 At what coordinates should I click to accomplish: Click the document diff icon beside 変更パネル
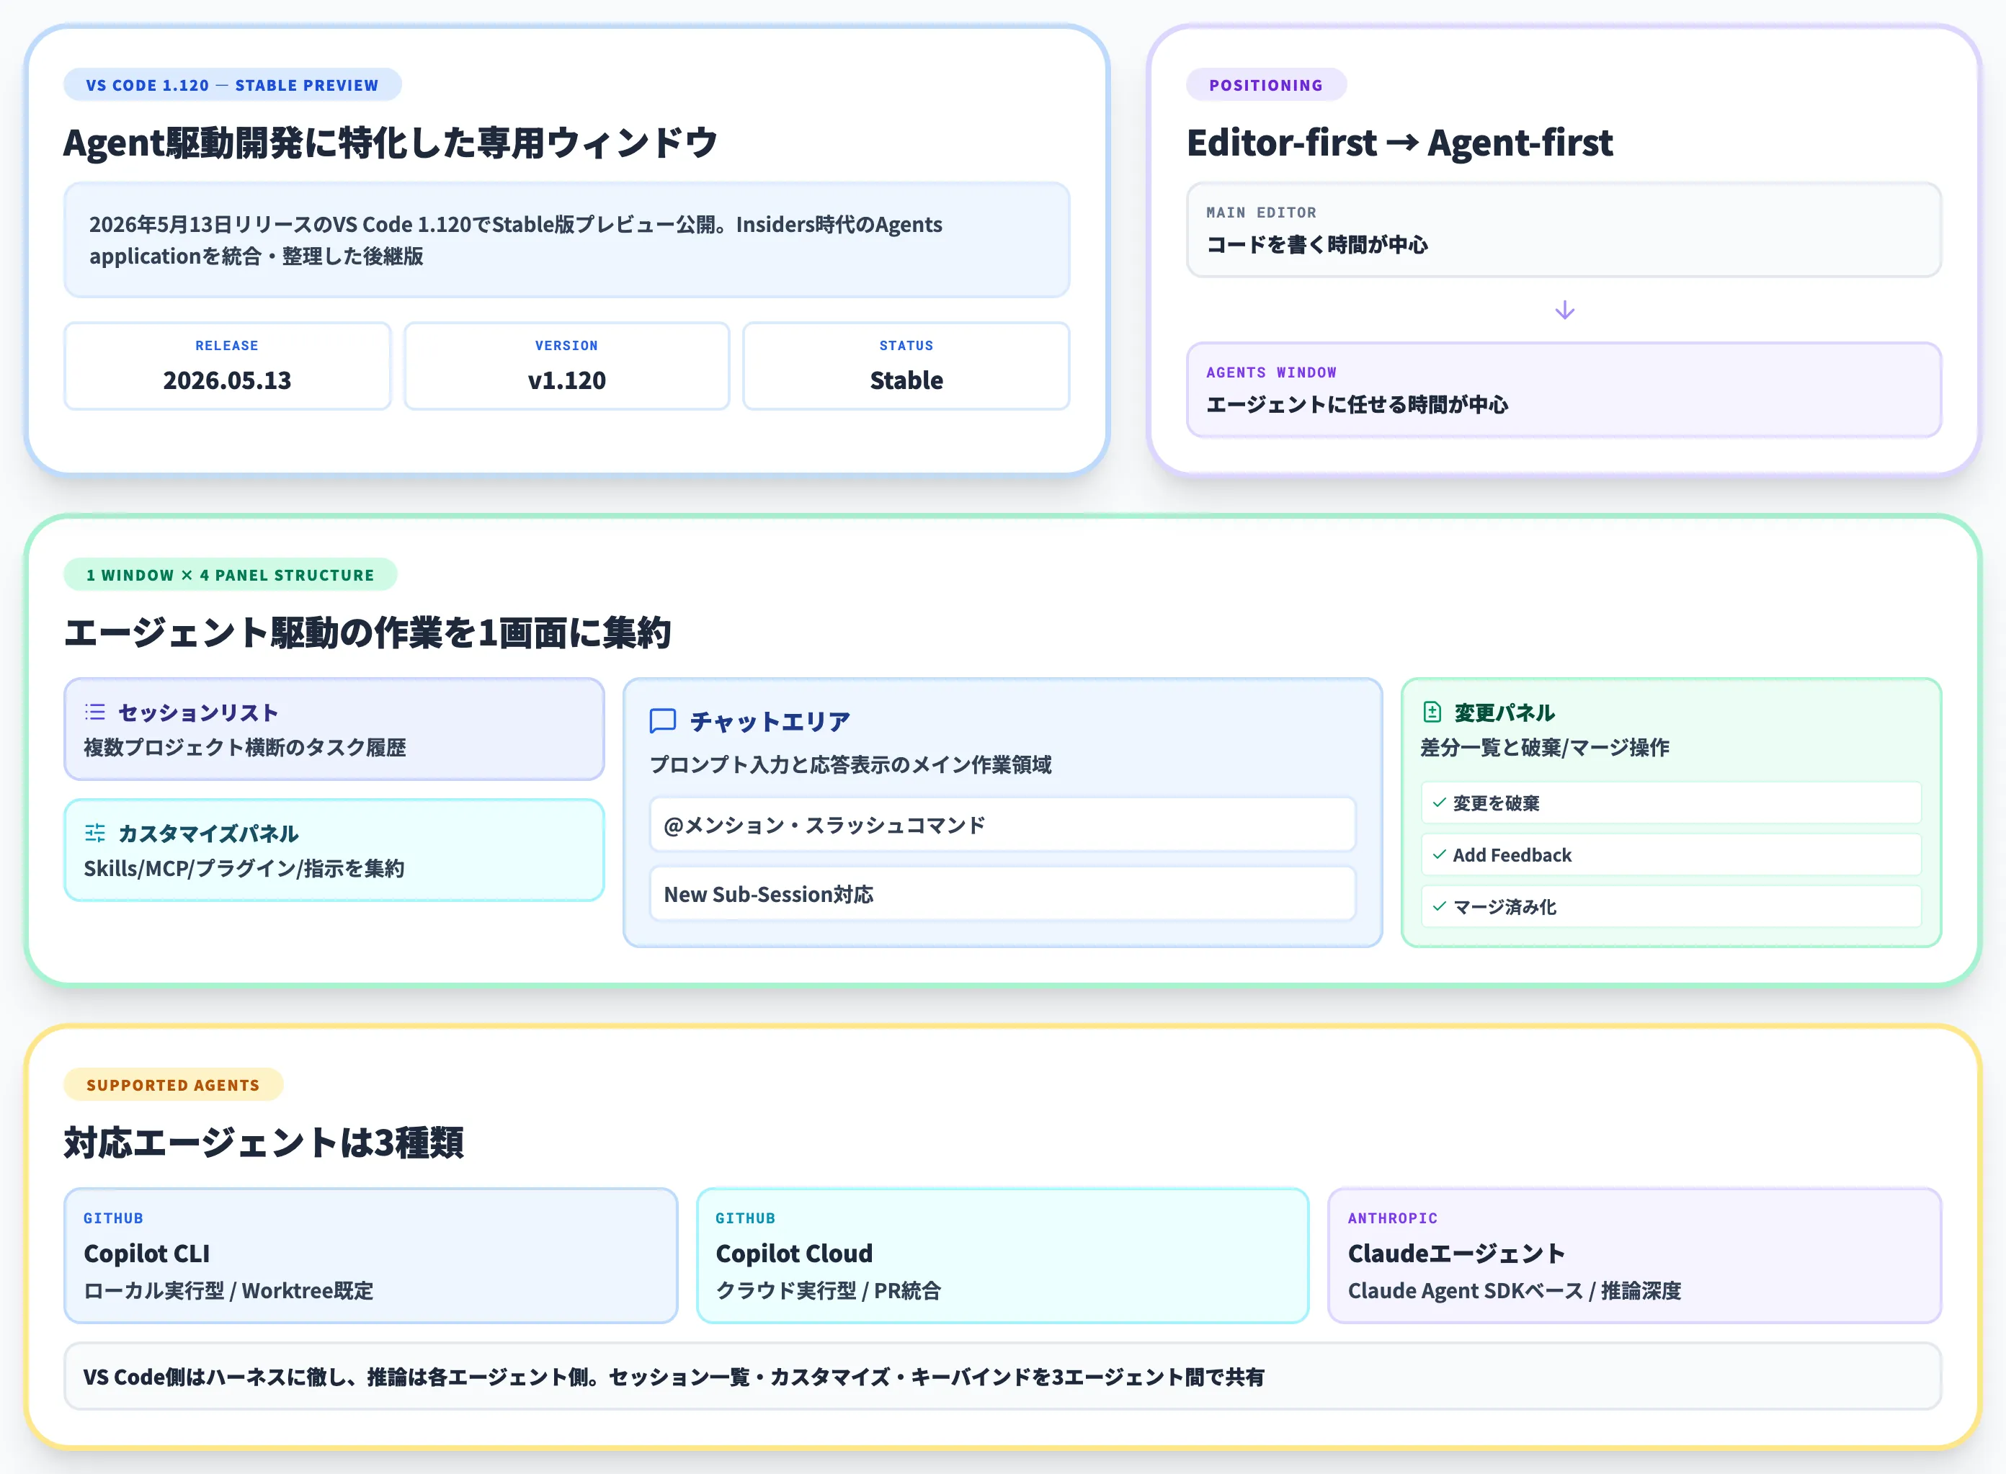pyautogui.click(x=1432, y=712)
